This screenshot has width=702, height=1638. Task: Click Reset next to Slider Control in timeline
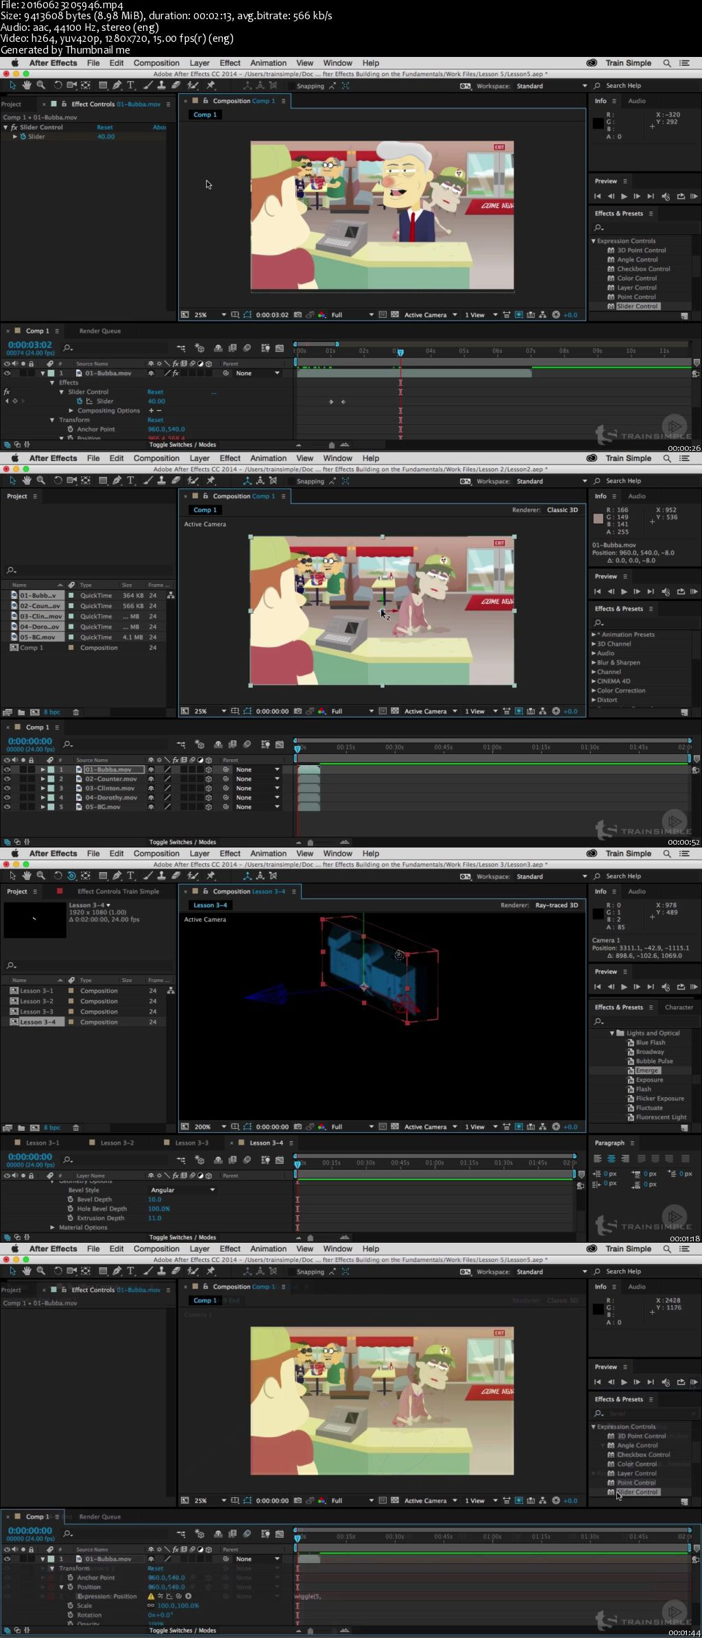pyautogui.click(x=156, y=392)
